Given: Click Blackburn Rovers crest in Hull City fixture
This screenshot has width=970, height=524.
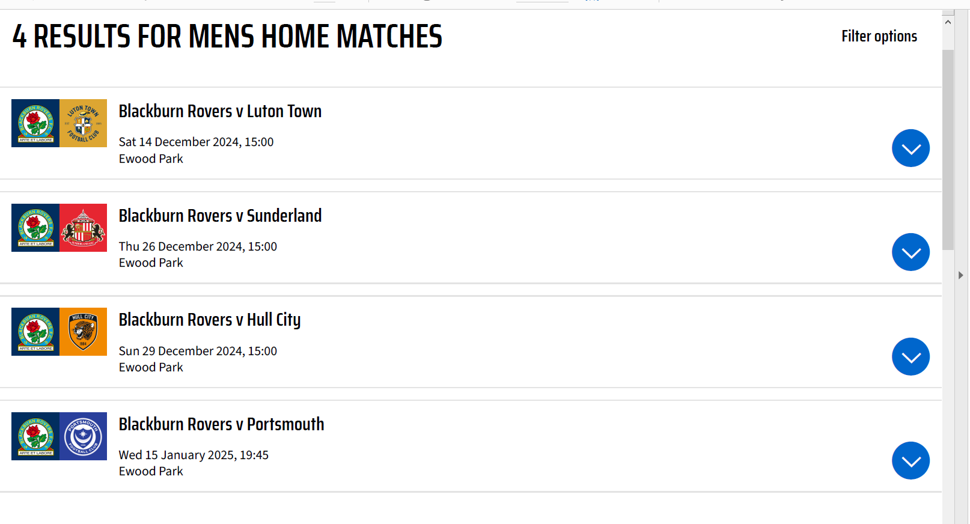Looking at the screenshot, I should coord(35,332).
